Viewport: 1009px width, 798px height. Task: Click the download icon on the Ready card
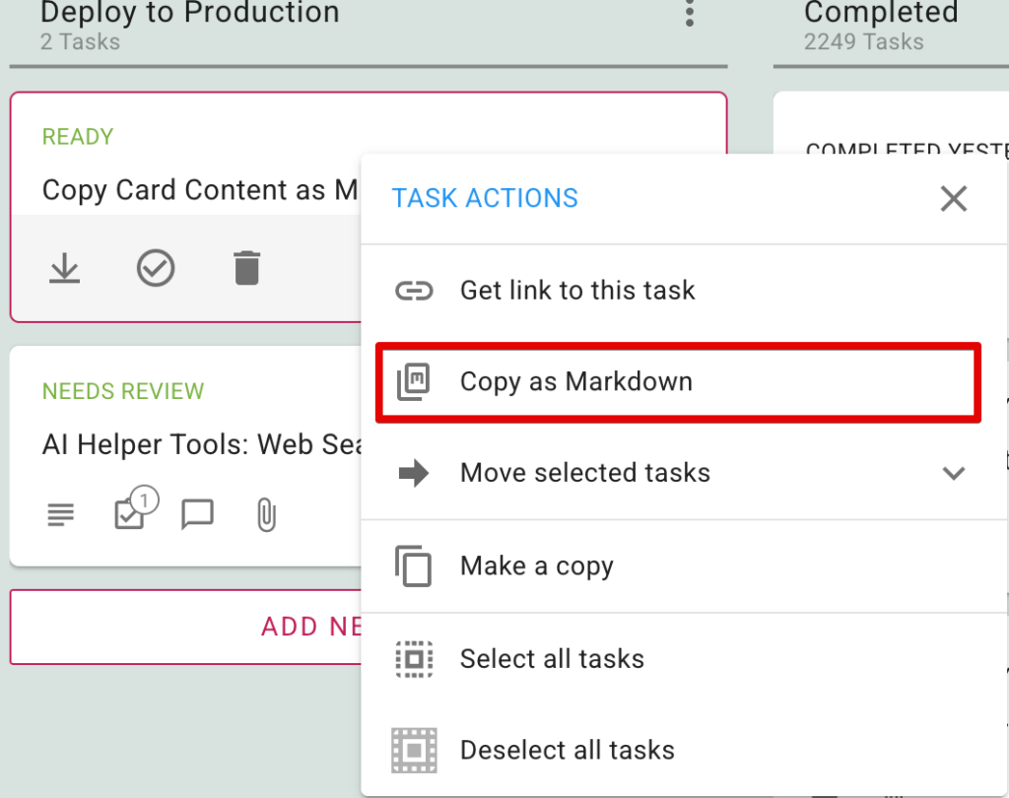[x=64, y=268]
